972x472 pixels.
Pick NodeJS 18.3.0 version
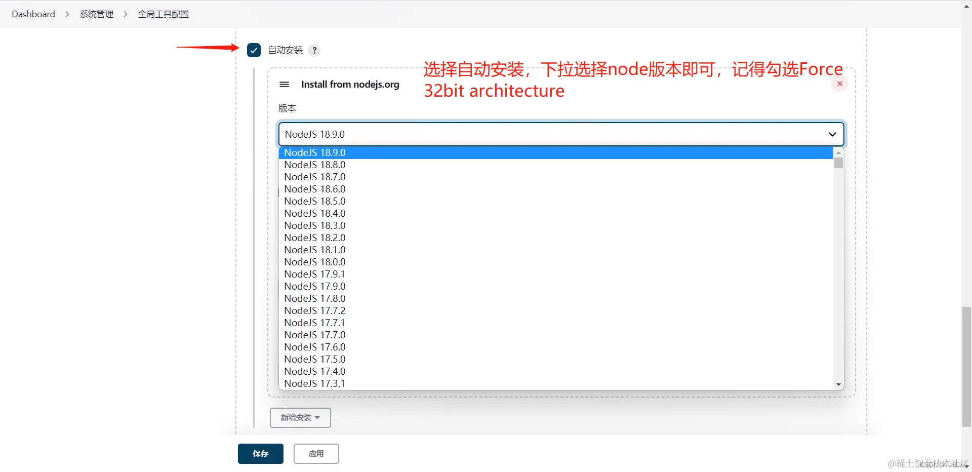click(556, 225)
